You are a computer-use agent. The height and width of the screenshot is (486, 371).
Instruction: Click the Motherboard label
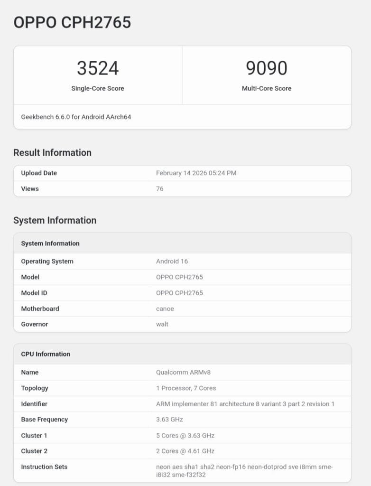[x=40, y=308]
